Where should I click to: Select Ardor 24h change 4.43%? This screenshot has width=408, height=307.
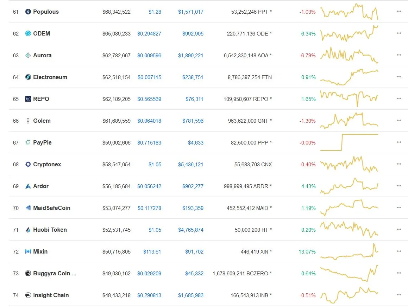pyautogui.click(x=308, y=186)
